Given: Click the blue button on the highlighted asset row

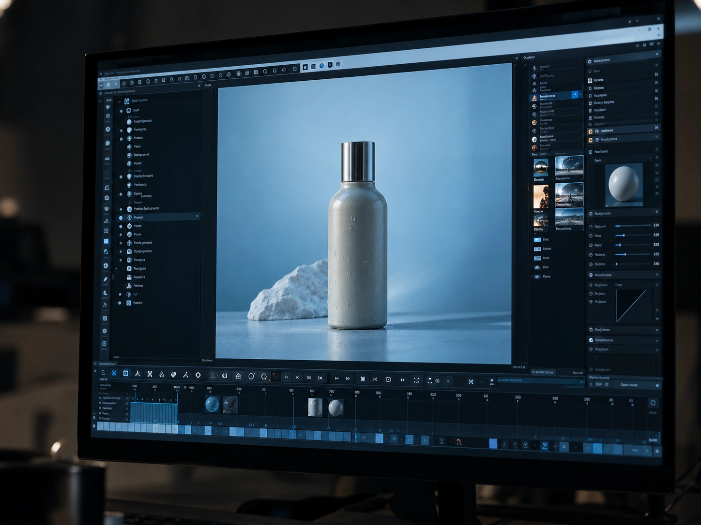Looking at the screenshot, I should click(575, 95).
